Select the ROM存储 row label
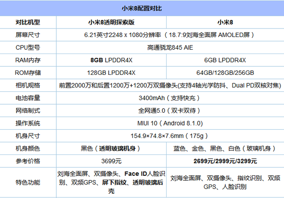284x198 pixels. [x=28, y=72]
